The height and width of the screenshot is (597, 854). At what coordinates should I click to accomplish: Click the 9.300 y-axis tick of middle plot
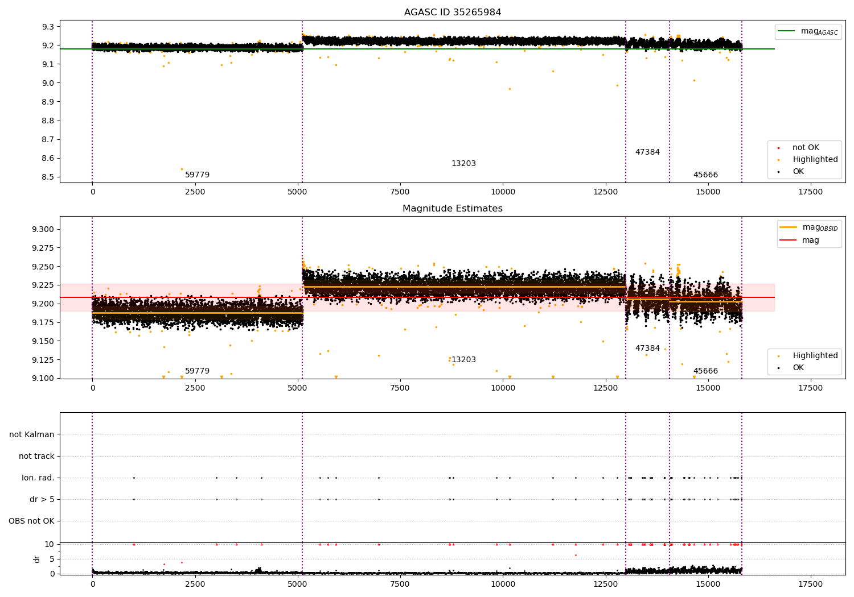(x=44, y=229)
